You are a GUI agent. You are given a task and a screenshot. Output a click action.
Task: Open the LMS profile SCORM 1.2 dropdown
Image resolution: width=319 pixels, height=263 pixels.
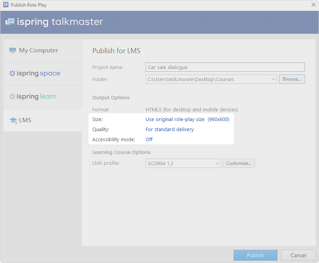(217, 163)
